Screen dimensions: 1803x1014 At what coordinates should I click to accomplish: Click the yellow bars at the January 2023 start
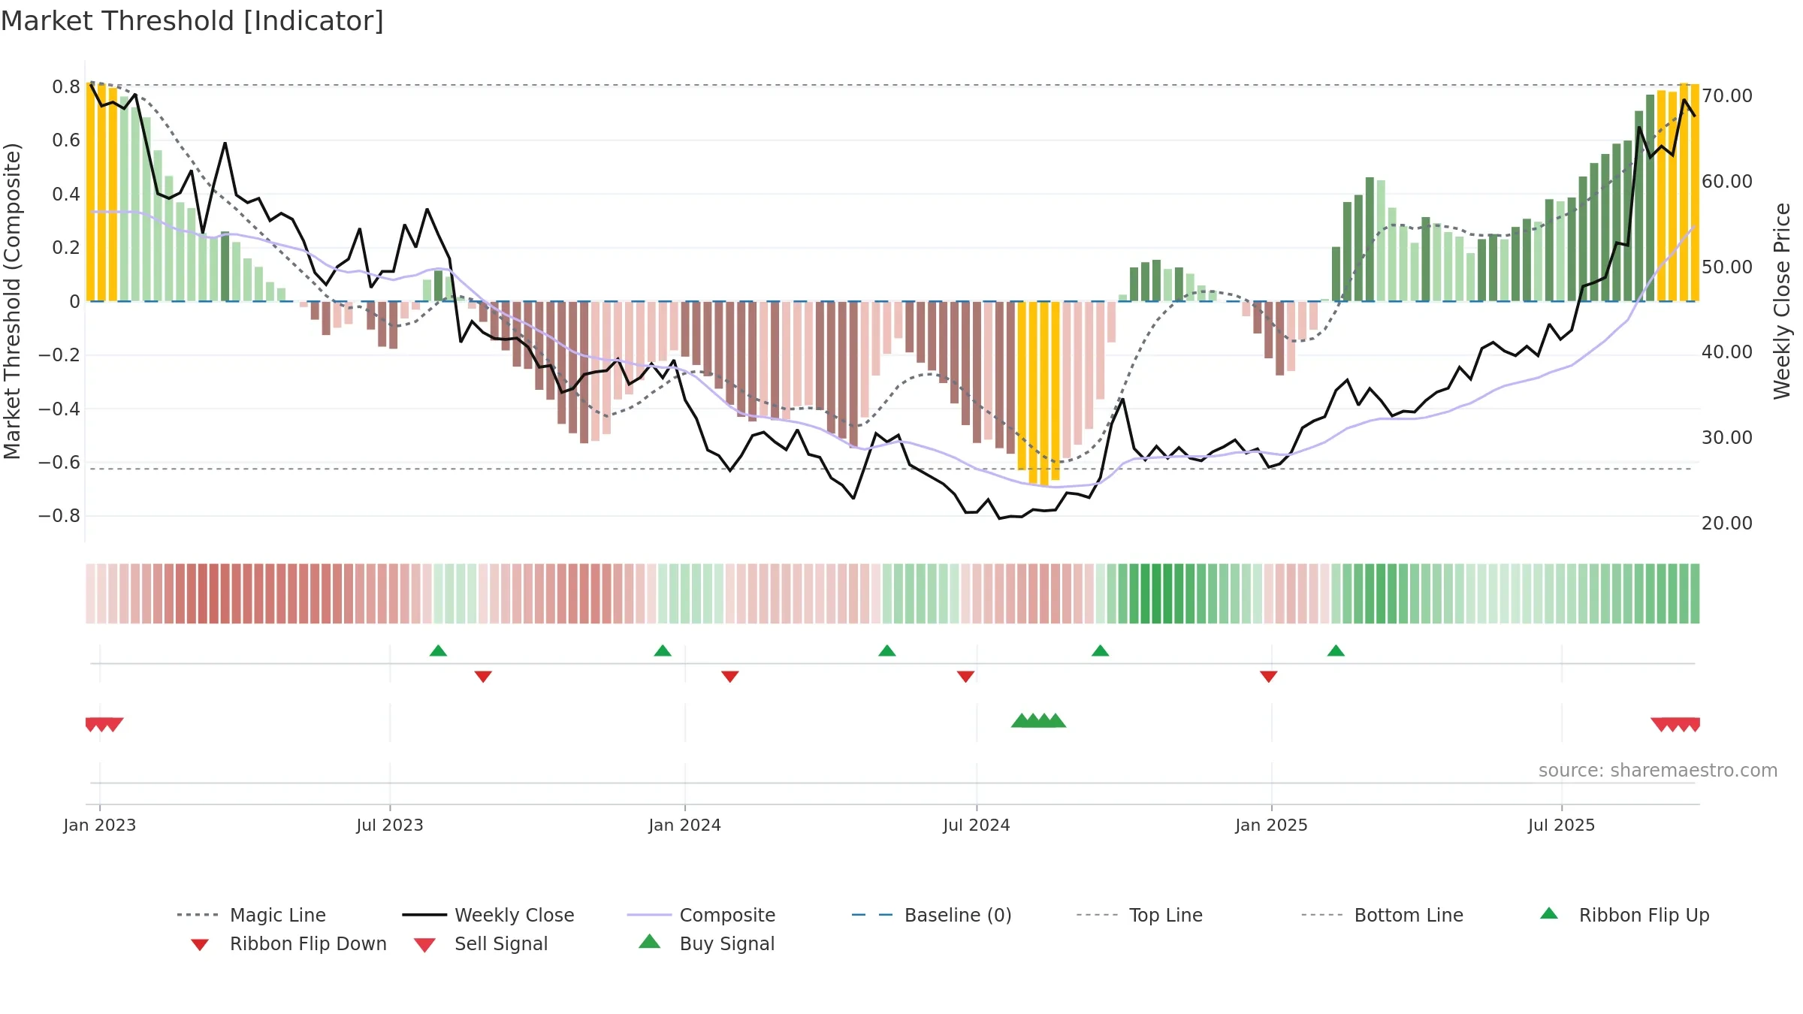point(102,192)
